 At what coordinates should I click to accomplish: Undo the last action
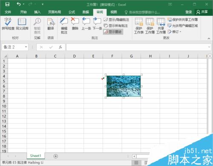point(19,4)
